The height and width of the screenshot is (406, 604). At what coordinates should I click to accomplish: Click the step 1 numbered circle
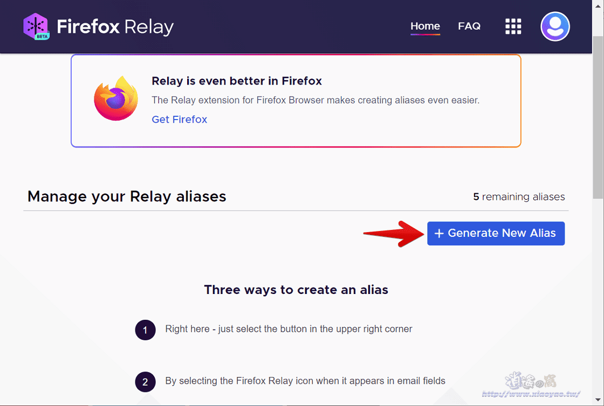point(145,330)
